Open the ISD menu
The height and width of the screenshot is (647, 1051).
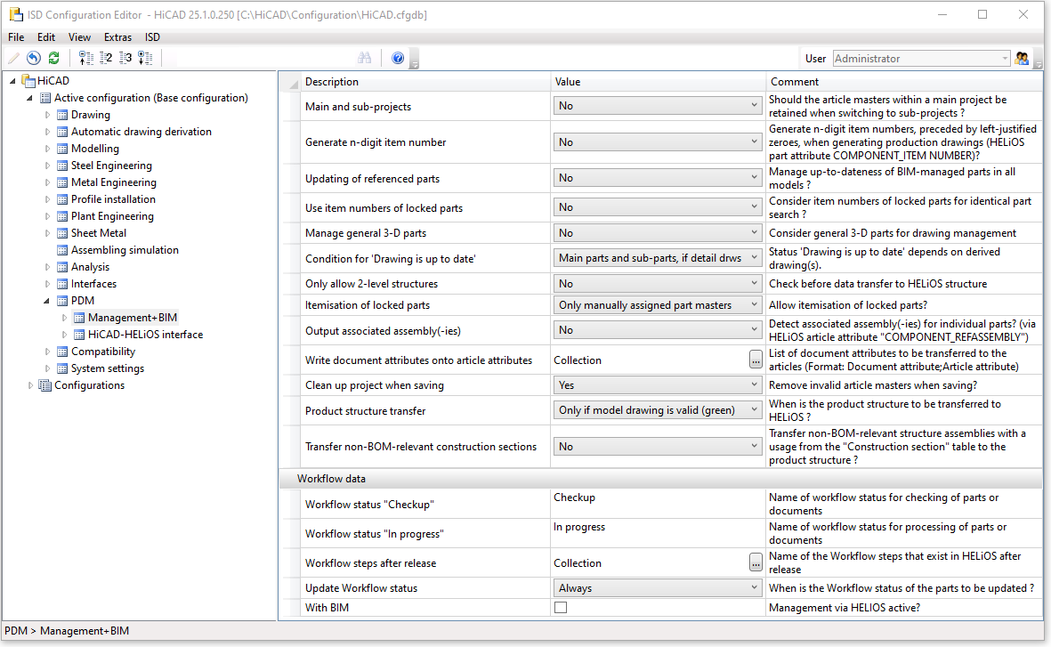click(x=153, y=37)
